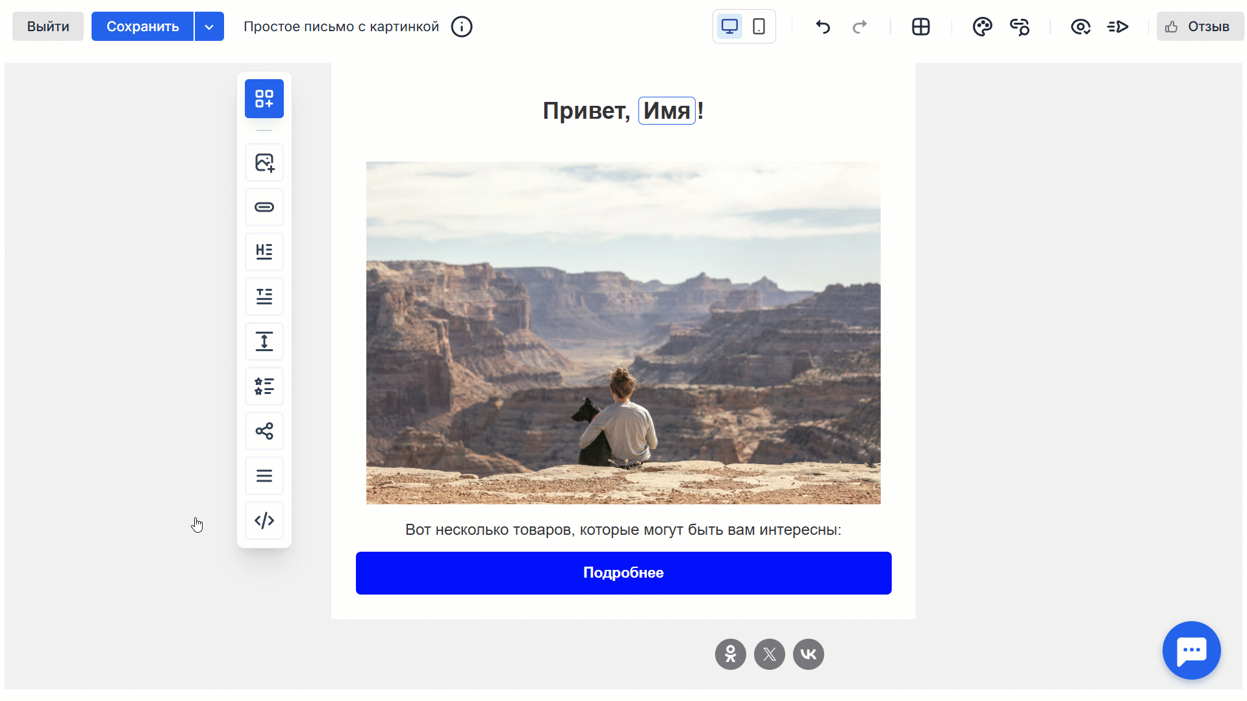1247x701 pixels.
Task: Insert social share block
Action: pos(264,431)
